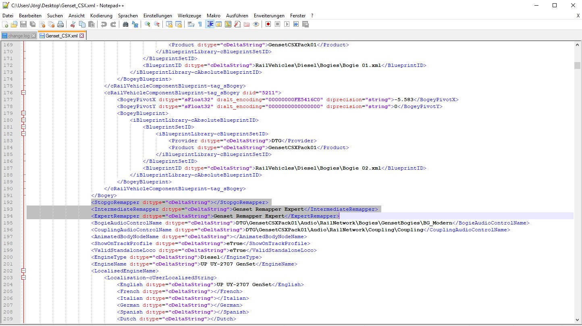The width and height of the screenshot is (582, 326).
Task: Click line number 200 in the margin
Action: click(x=8, y=257)
